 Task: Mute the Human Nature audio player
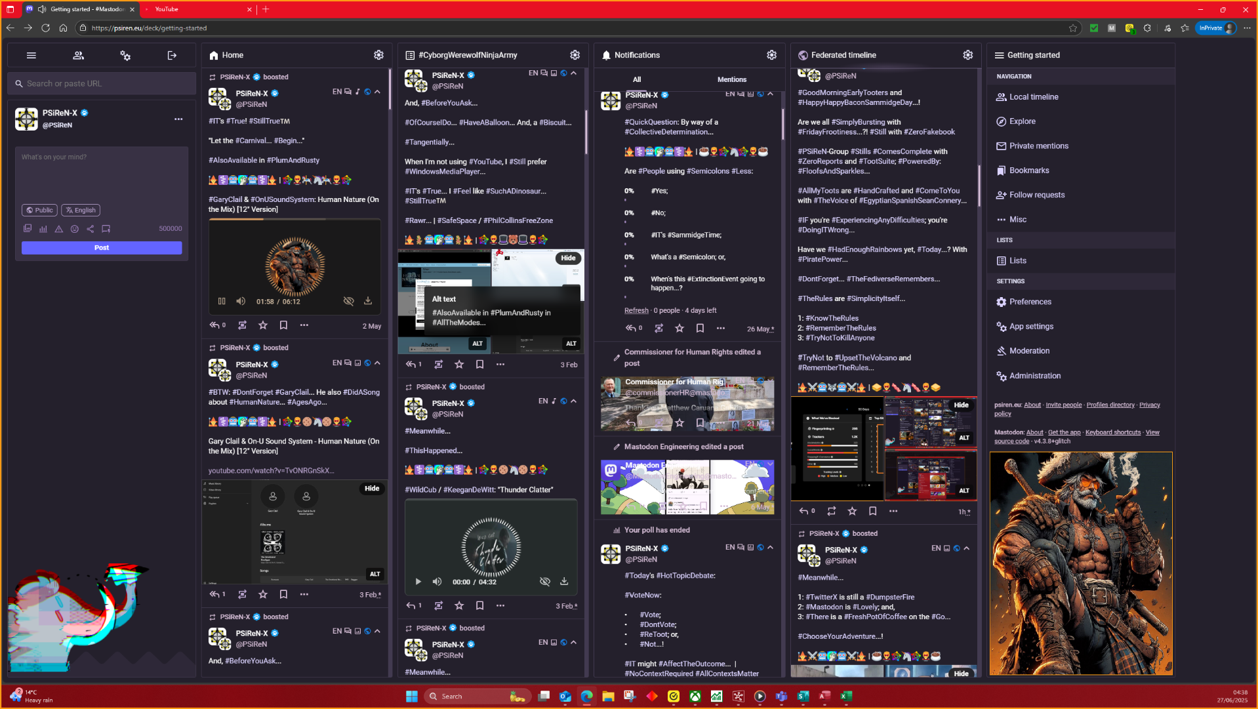[241, 301]
